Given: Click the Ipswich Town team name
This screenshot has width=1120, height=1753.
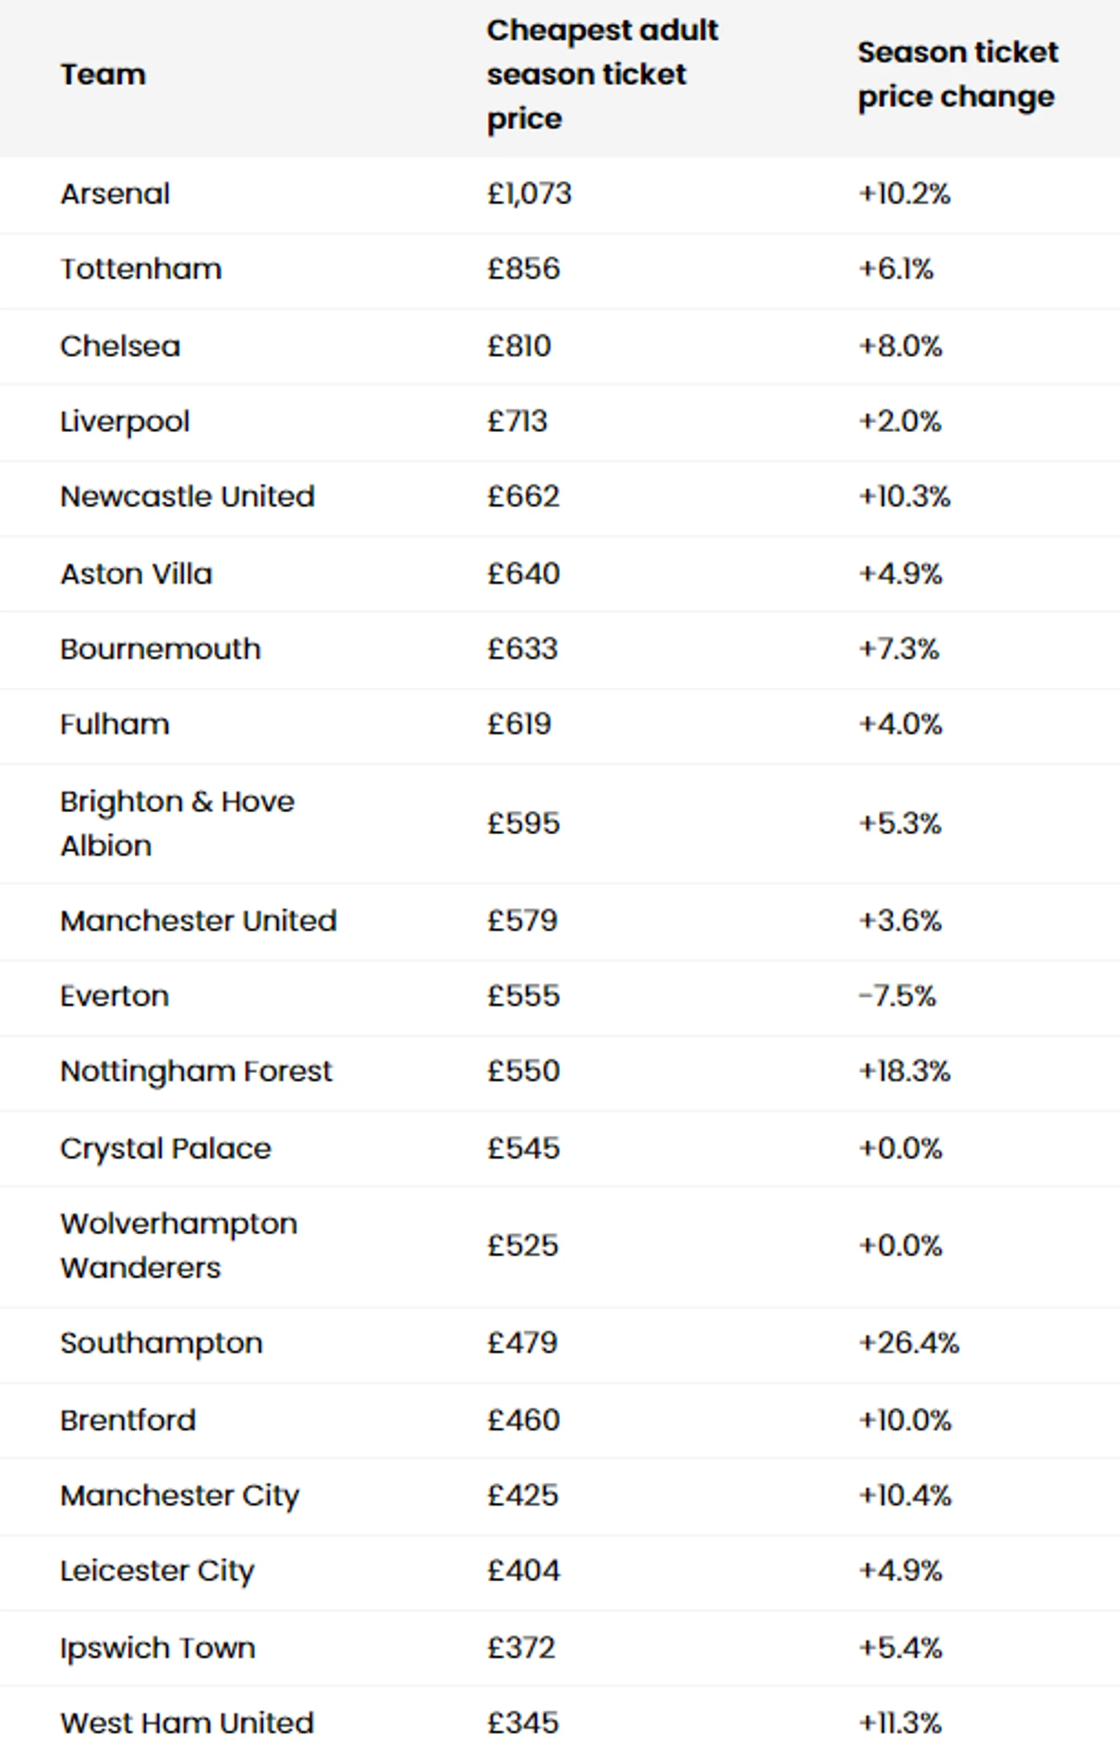Looking at the screenshot, I should (157, 1648).
